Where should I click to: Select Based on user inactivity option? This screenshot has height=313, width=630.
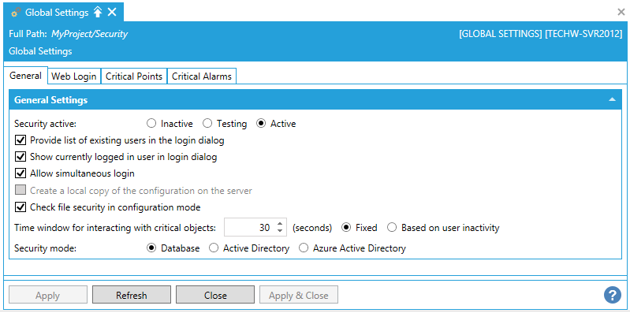(x=392, y=228)
